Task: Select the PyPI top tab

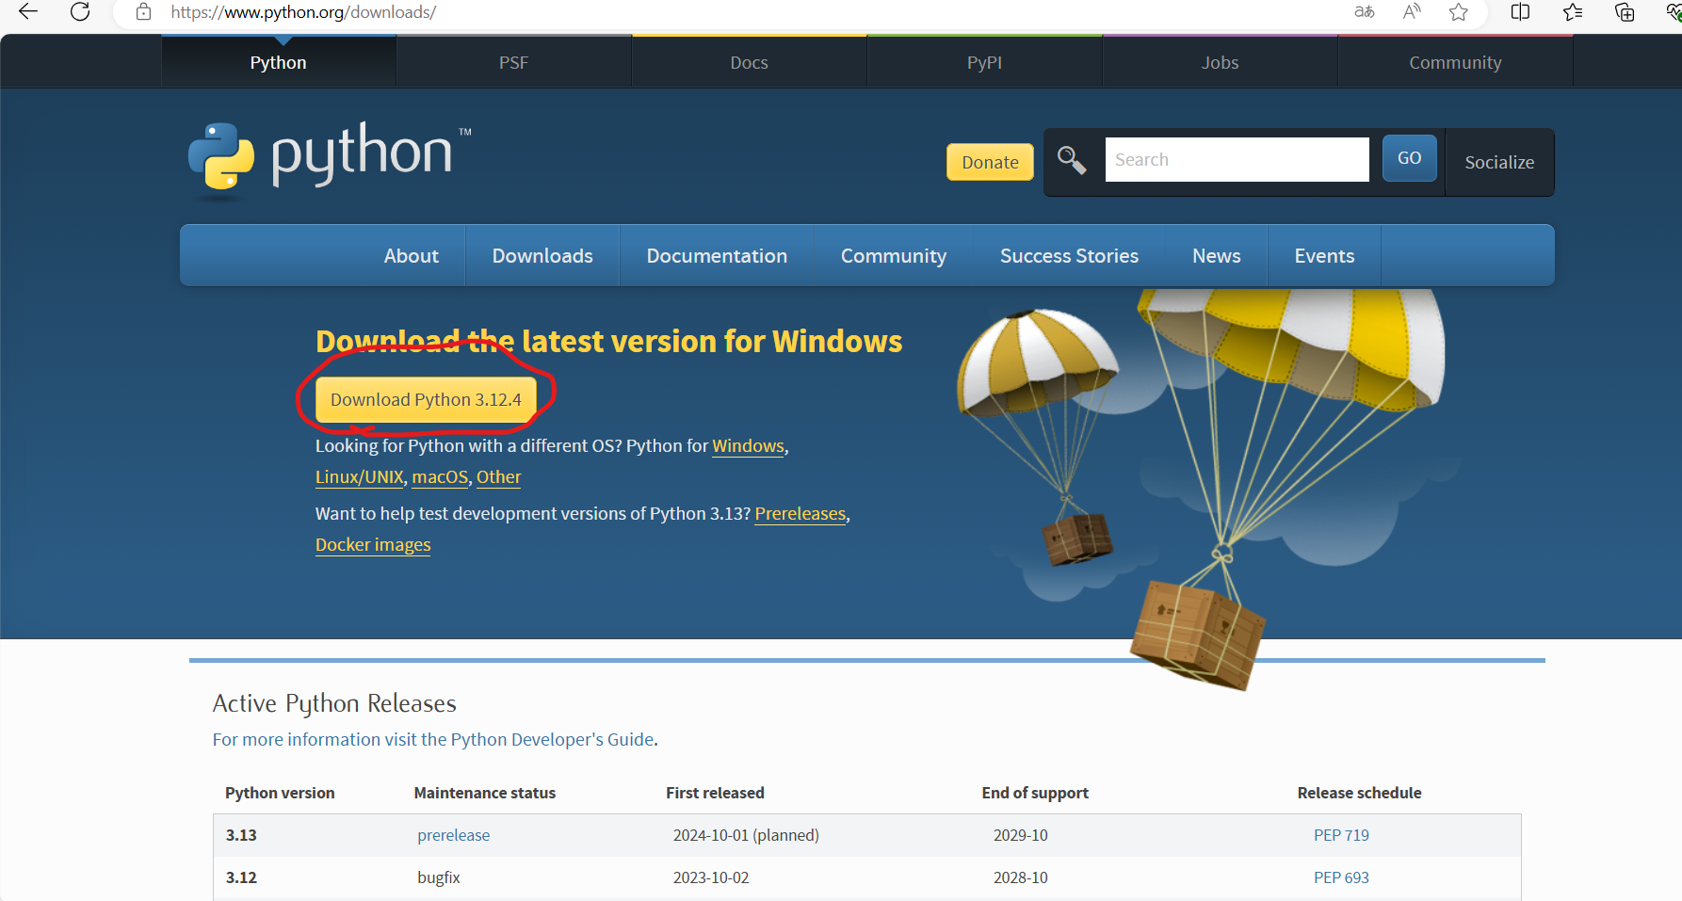Action: point(984,62)
